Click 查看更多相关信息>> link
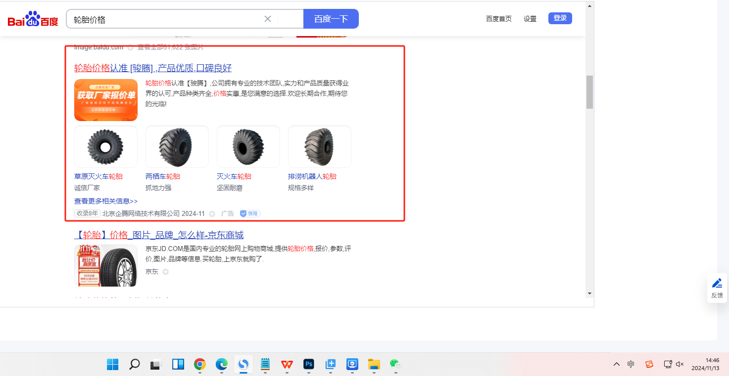729x376 pixels. tap(106, 201)
